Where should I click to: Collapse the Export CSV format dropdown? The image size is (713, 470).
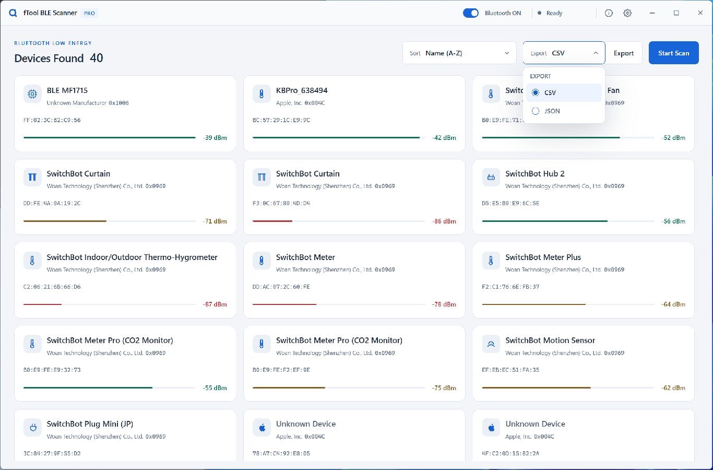[x=564, y=53]
